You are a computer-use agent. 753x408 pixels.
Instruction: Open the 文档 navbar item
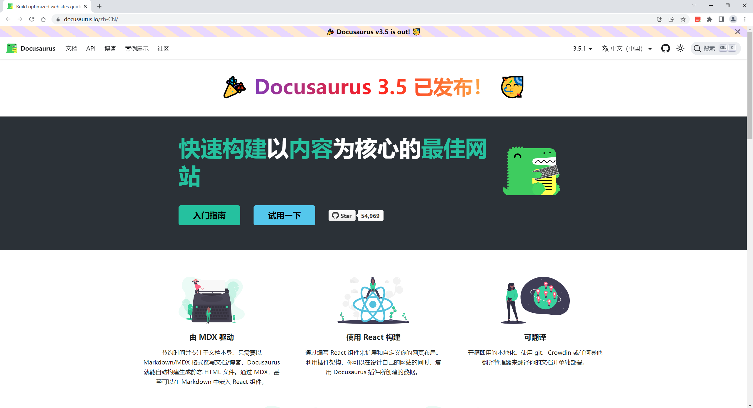point(71,49)
